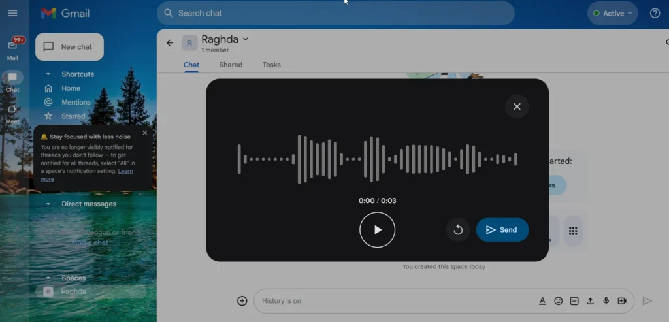Switch to the Shared tab
Screen dimensions: 669x322
tap(231, 65)
